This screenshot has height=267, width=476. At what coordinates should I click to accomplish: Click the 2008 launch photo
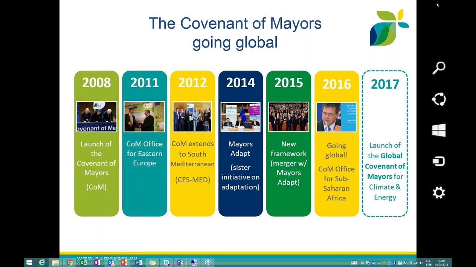coord(96,117)
